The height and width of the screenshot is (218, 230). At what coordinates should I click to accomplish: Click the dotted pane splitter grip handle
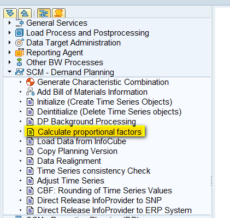(211, 181)
